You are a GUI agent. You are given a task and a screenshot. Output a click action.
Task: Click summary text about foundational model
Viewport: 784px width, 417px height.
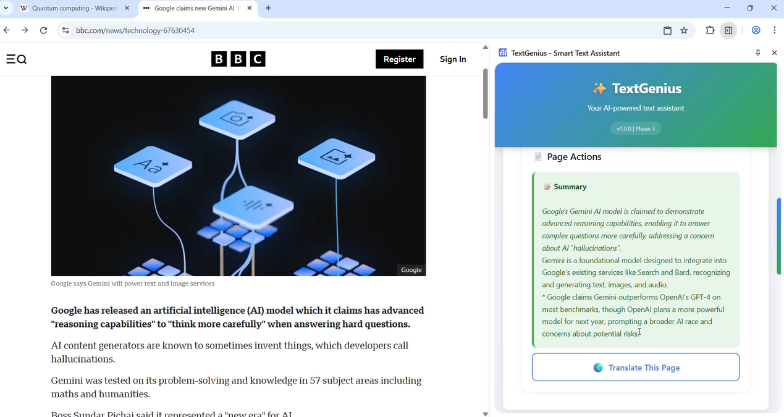point(636,272)
